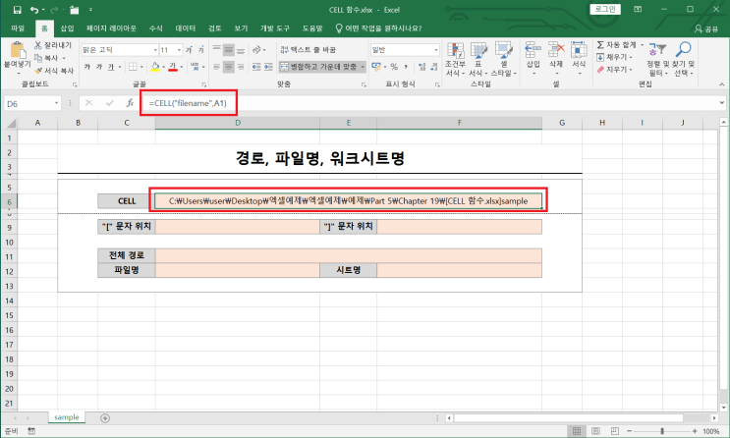Screen dimensions: 730x438
Task: Switch to the Formulas (수식) tab
Action: coord(156,28)
